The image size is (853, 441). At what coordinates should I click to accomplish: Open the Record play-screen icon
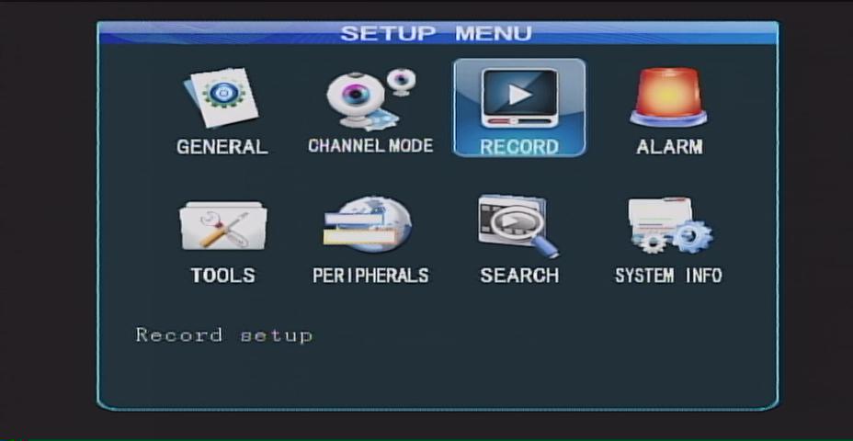click(519, 97)
